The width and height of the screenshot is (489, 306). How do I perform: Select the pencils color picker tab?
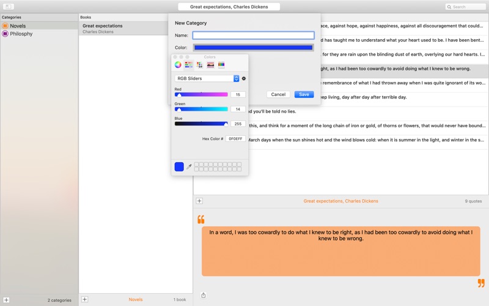click(221, 65)
